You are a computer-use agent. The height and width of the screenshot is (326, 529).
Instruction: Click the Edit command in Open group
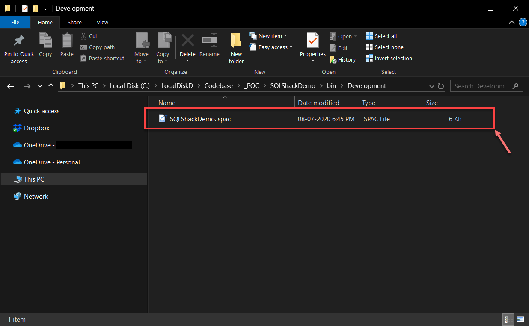pyautogui.click(x=339, y=48)
